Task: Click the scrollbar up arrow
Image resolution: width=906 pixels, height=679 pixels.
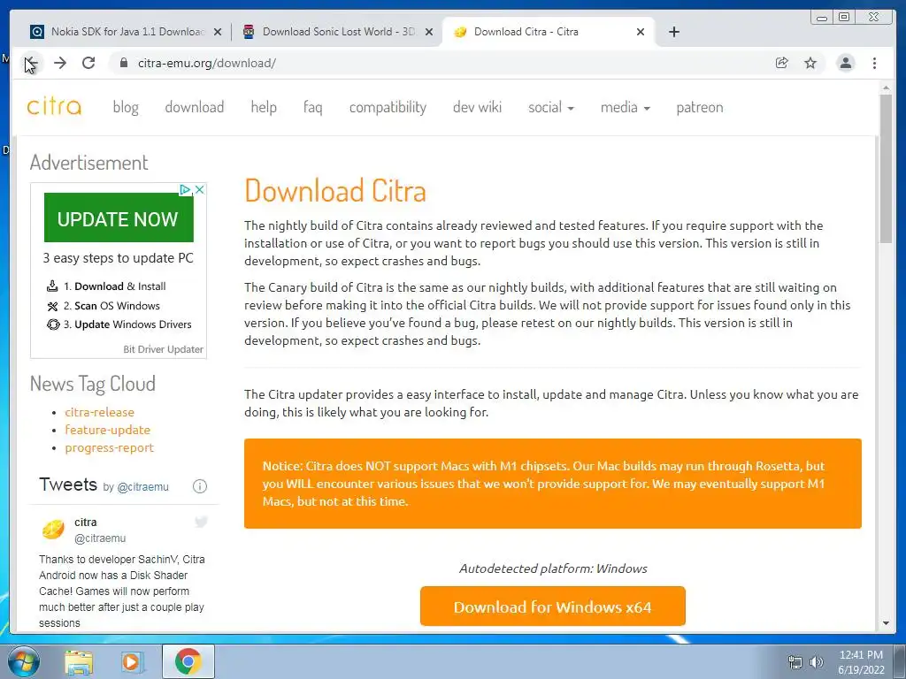Action: pyautogui.click(x=886, y=88)
